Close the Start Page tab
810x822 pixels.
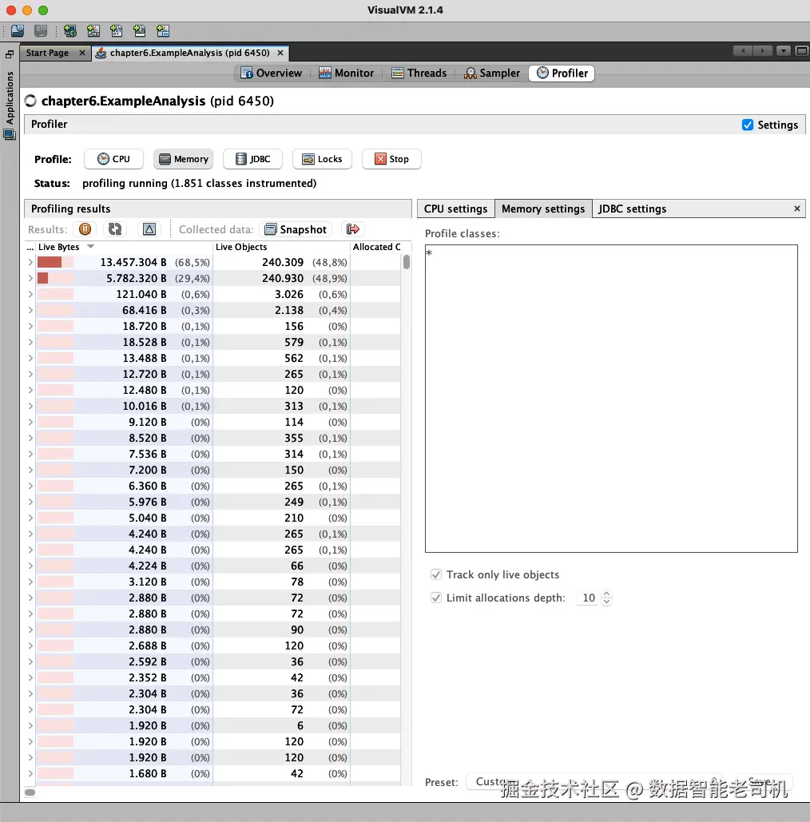tap(81, 53)
